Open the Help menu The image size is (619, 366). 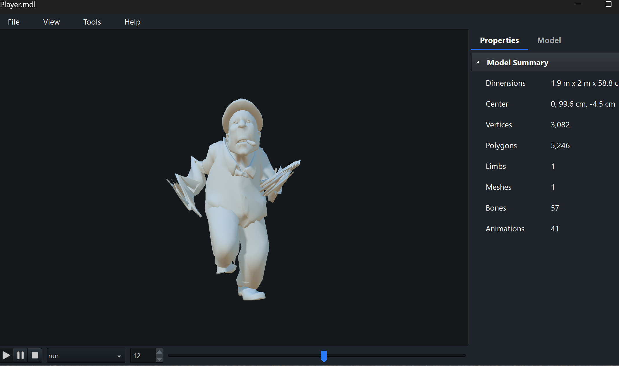coord(132,22)
